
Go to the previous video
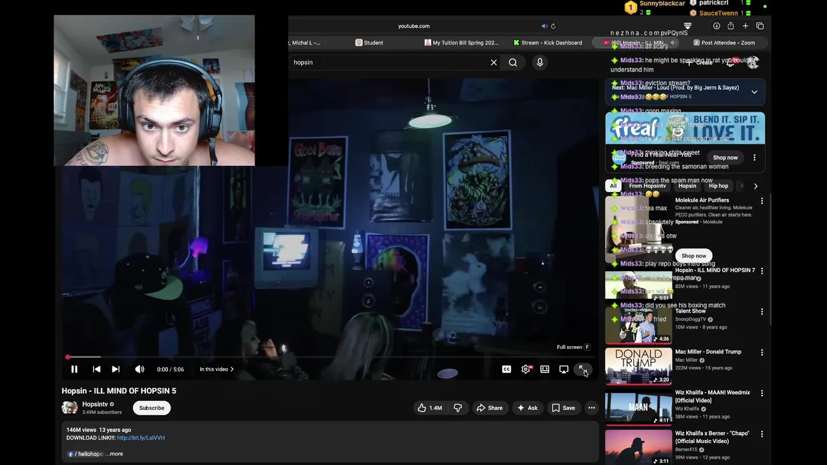click(96, 369)
